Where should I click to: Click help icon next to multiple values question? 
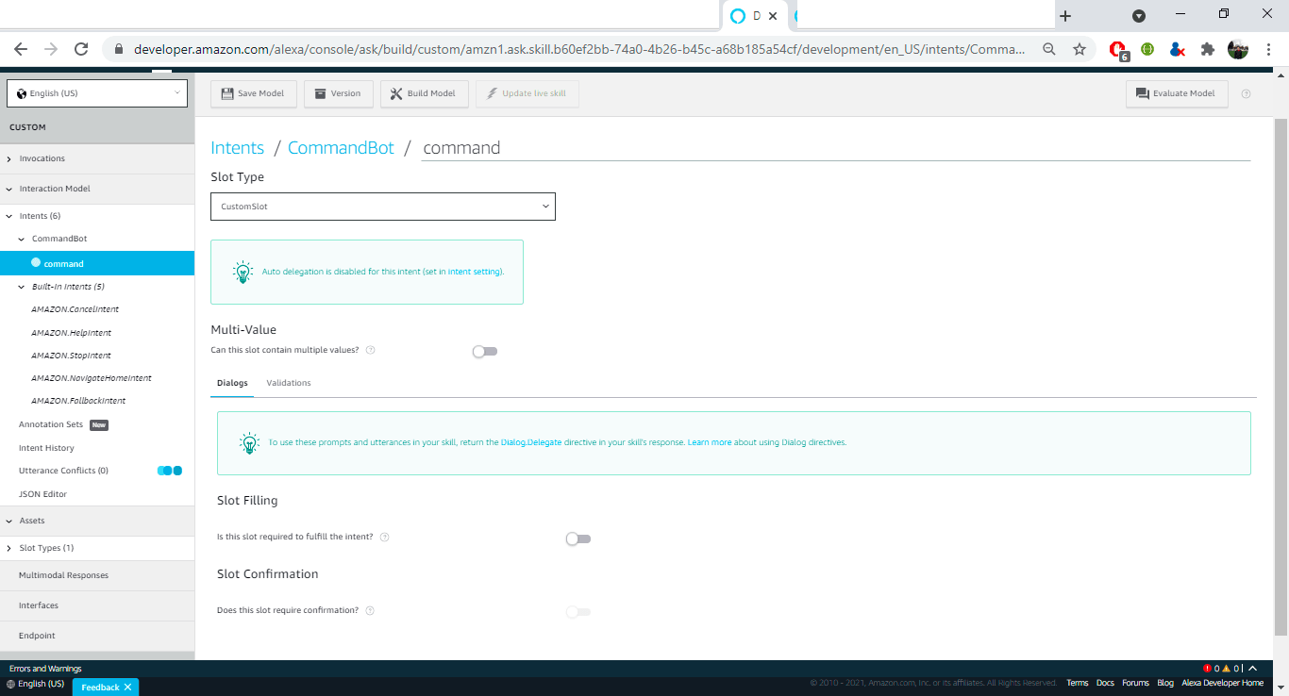click(x=370, y=350)
